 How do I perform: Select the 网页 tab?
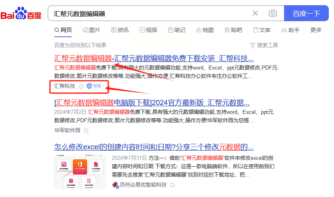(63, 30)
